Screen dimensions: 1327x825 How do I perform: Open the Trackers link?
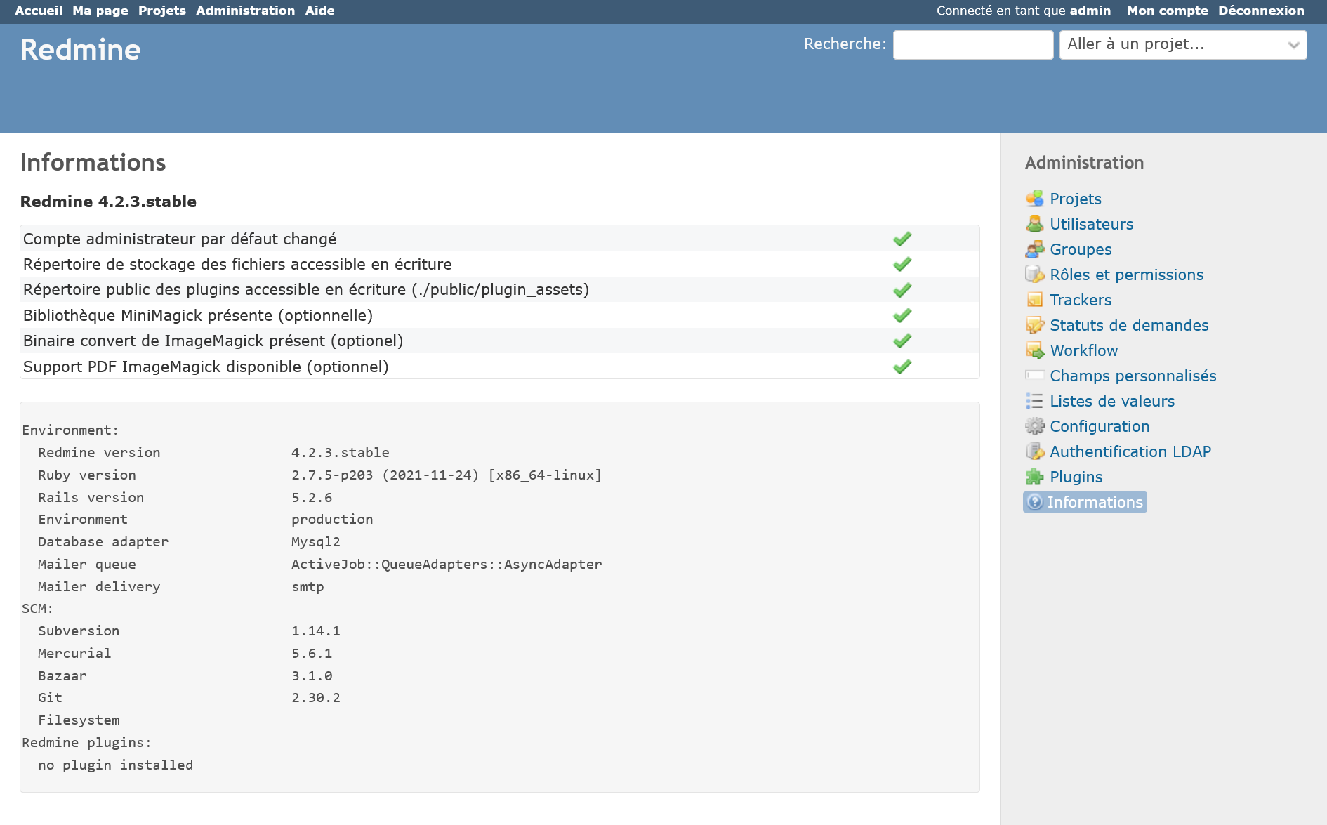tap(1081, 300)
